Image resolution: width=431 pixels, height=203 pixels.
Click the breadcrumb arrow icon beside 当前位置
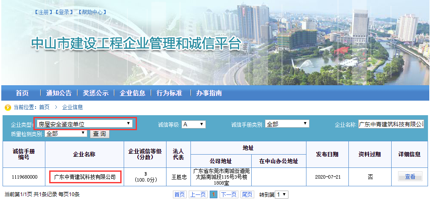pos(8,107)
